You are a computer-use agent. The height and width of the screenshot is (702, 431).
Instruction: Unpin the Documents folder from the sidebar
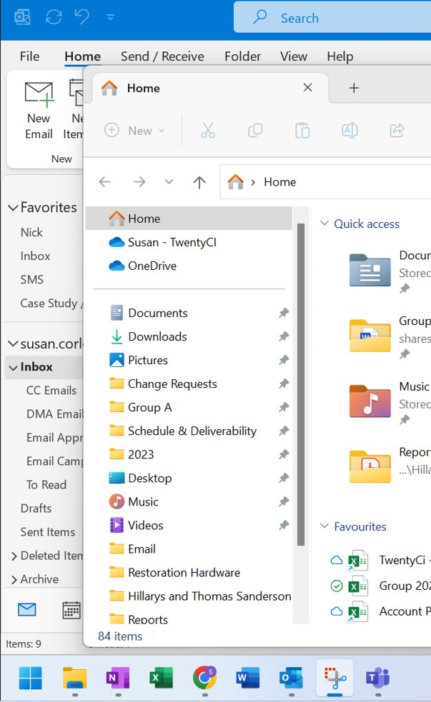[x=283, y=313]
